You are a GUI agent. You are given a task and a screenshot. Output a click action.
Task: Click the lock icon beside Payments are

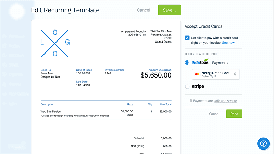(x=190, y=101)
